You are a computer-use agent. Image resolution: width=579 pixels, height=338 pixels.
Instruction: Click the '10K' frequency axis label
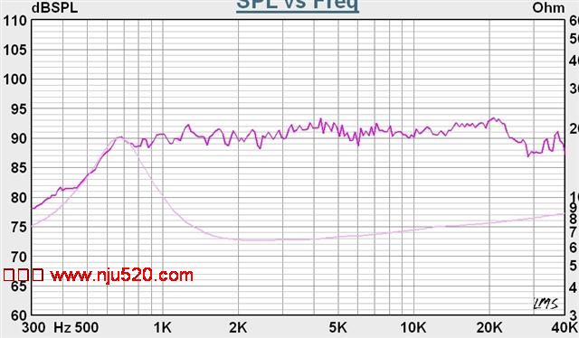click(413, 327)
